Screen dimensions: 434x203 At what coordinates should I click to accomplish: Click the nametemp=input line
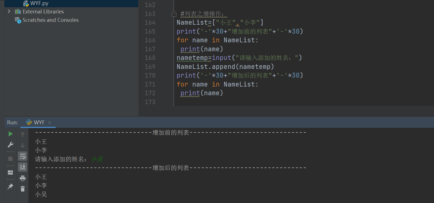[x=239, y=58]
